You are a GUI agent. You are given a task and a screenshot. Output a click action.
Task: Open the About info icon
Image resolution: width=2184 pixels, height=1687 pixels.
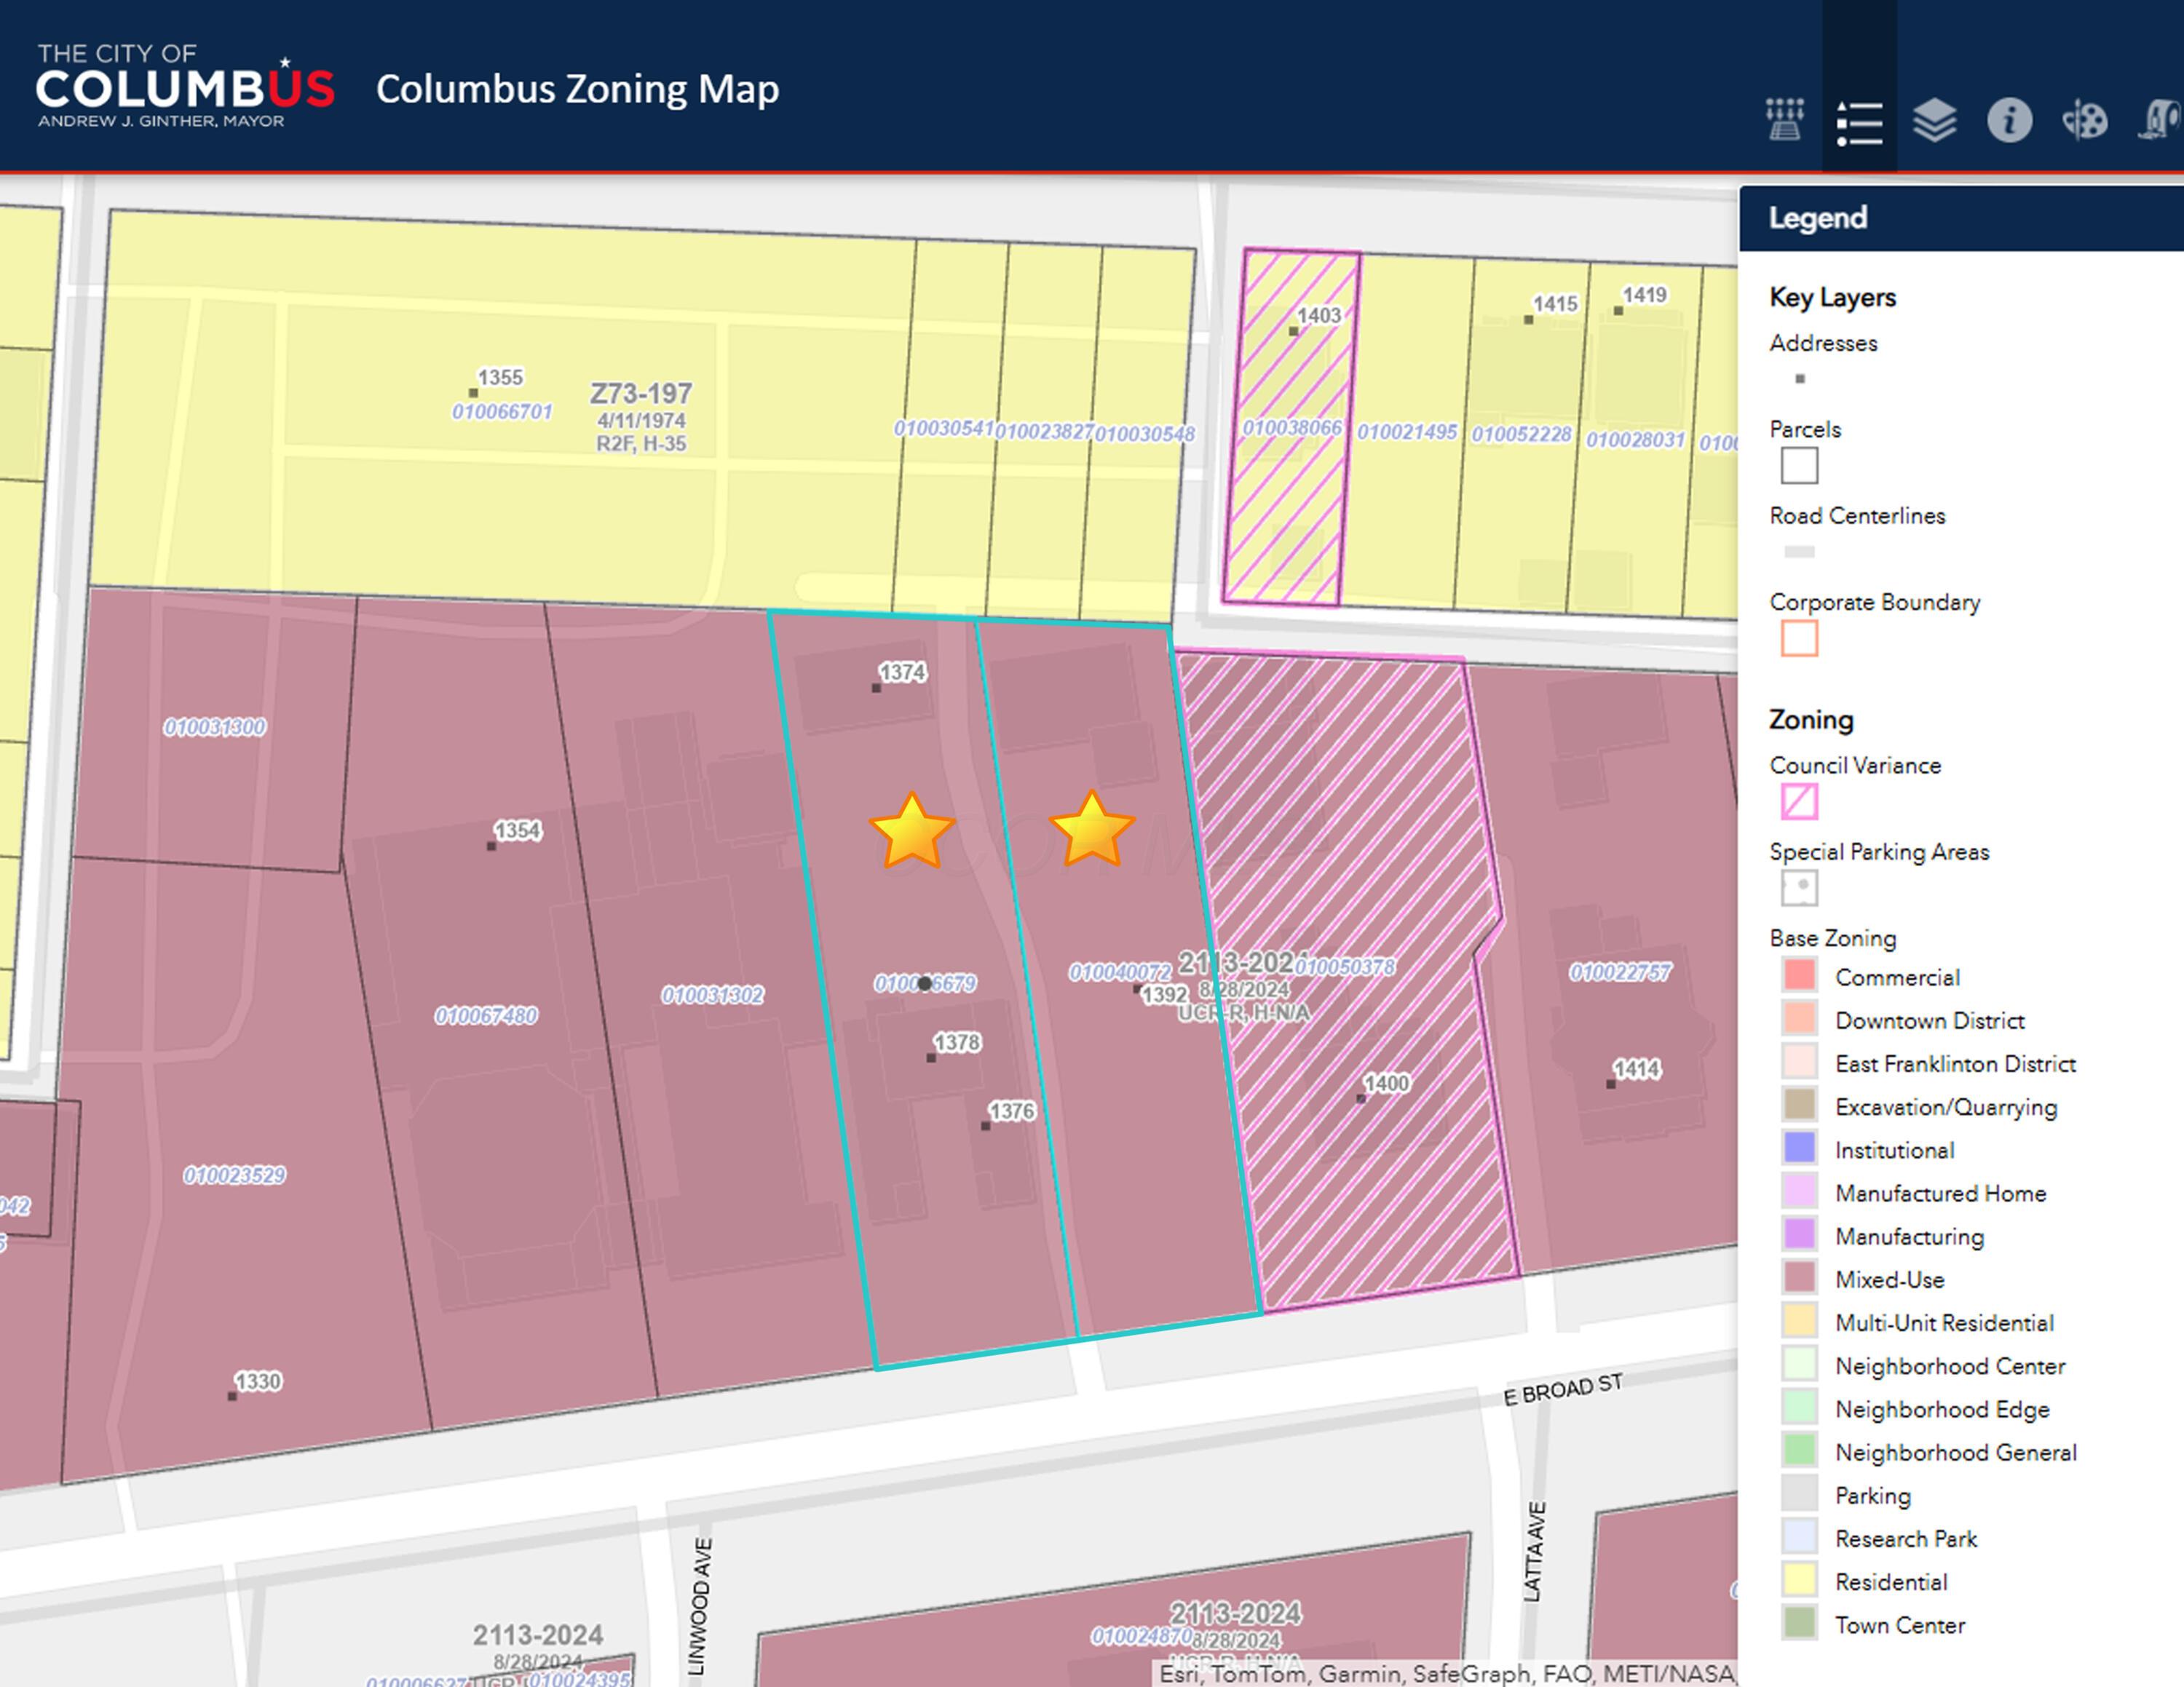2009,121
